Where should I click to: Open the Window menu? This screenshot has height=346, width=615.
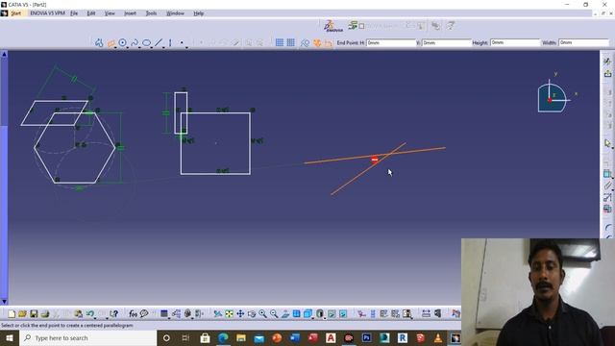click(x=175, y=13)
